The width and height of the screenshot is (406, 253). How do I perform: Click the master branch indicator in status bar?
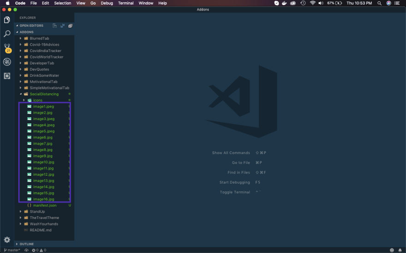12,250
